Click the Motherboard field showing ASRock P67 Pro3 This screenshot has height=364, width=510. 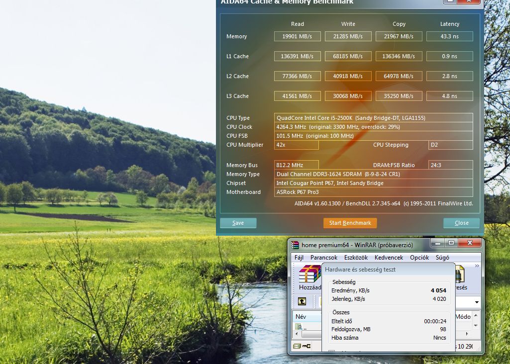373,192
